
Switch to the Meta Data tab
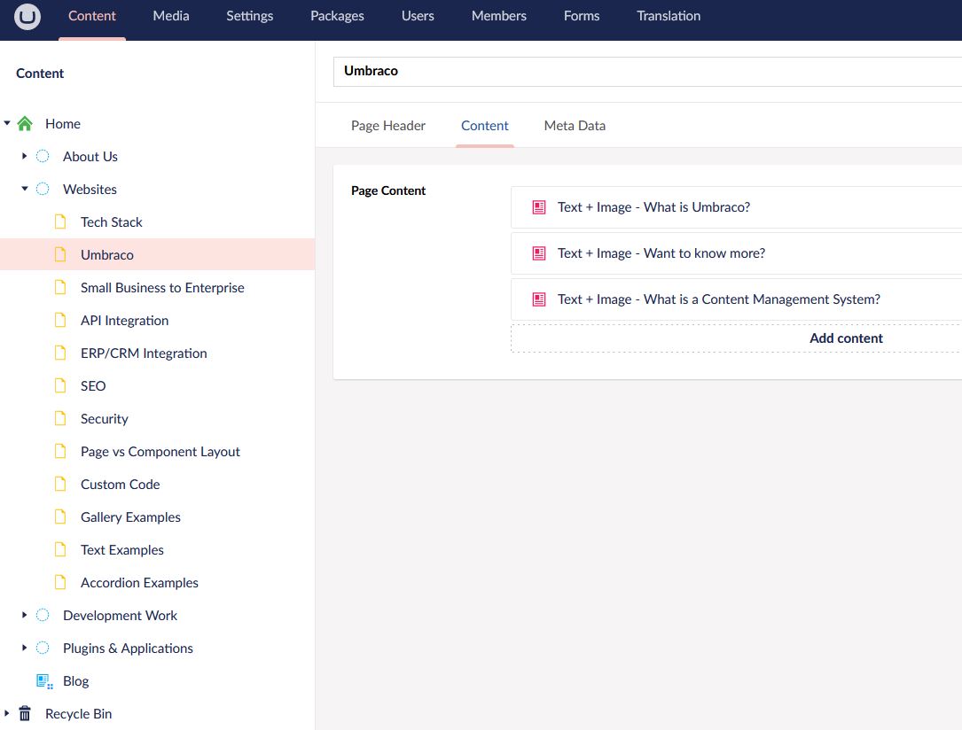coord(575,126)
